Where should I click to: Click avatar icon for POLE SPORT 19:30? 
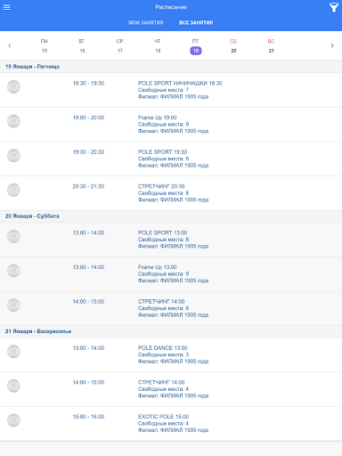point(13,156)
